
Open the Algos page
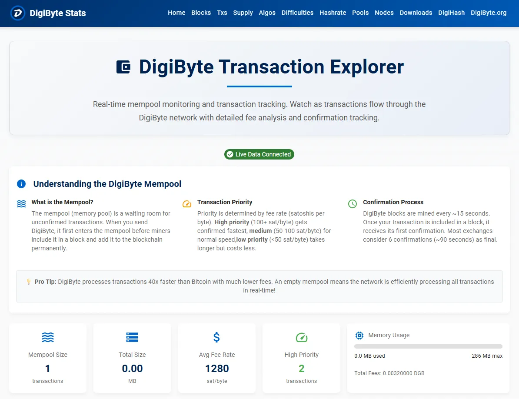pyautogui.click(x=267, y=13)
